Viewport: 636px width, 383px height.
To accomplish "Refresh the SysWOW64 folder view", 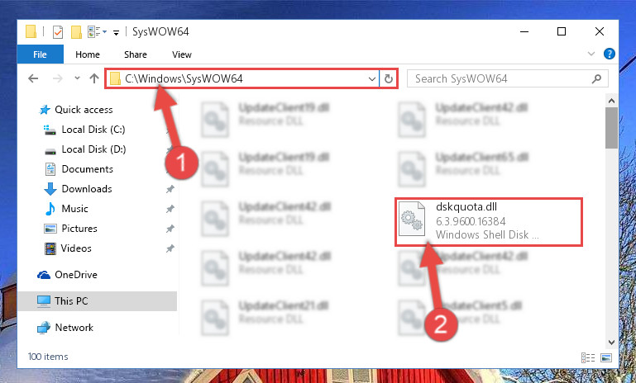I will pyautogui.click(x=389, y=78).
